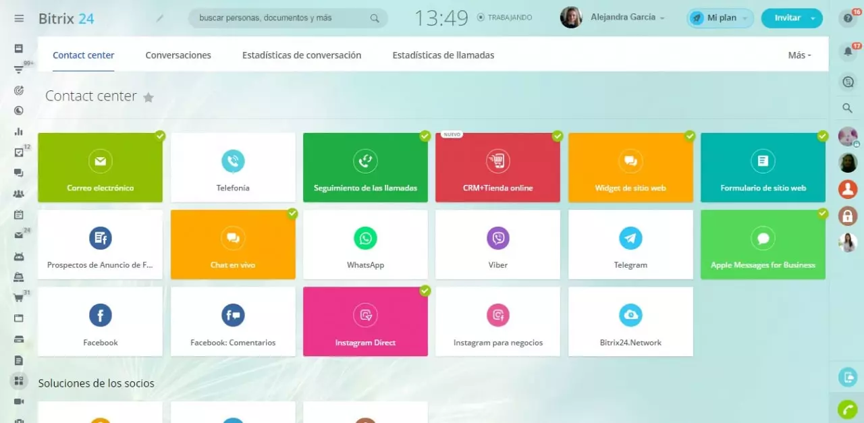Image resolution: width=864 pixels, height=423 pixels.
Task: Open the Telefonía tile
Action: pos(233,167)
